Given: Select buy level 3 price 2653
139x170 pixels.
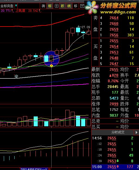Looking at the screenshot, I should point(114,52).
